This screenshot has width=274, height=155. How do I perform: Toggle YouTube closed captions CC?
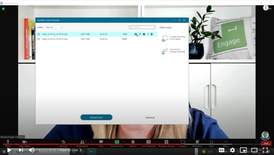[221, 150]
